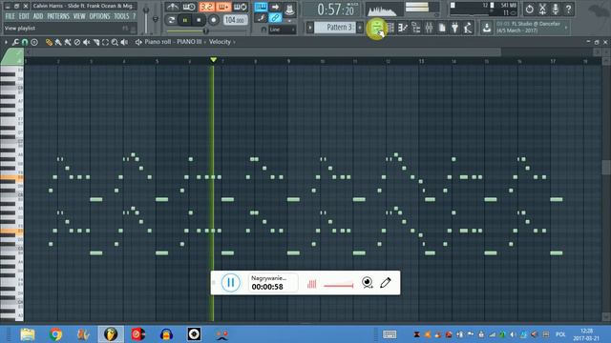This screenshot has width=611, height=343.
Task: Open the Velocity control dropdown
Action: [x=220, y=42]
